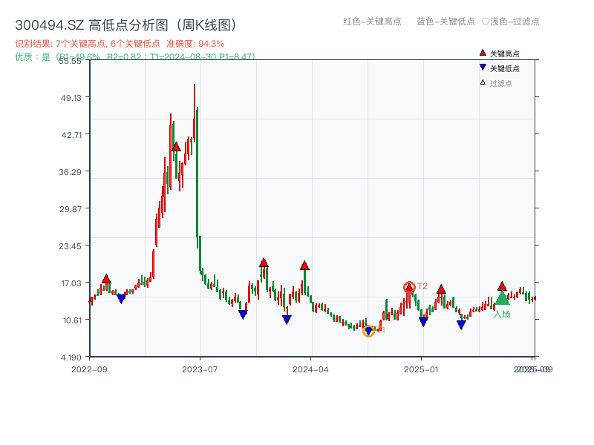Click the first red key-high triangle near 2022-09

point(106,278)
